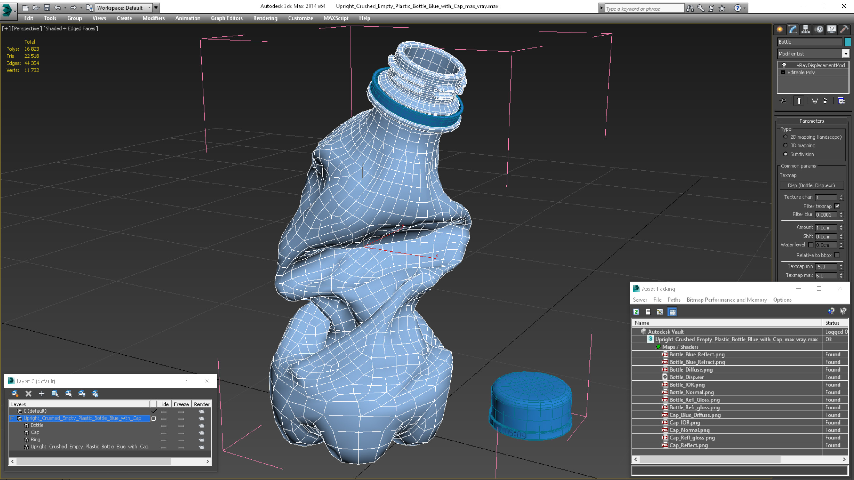Viewport: 854px width, 480px height.
Task: Toggle the VRayDisplacementMod lightbulb icon
Action: click(x=784, y=65)
